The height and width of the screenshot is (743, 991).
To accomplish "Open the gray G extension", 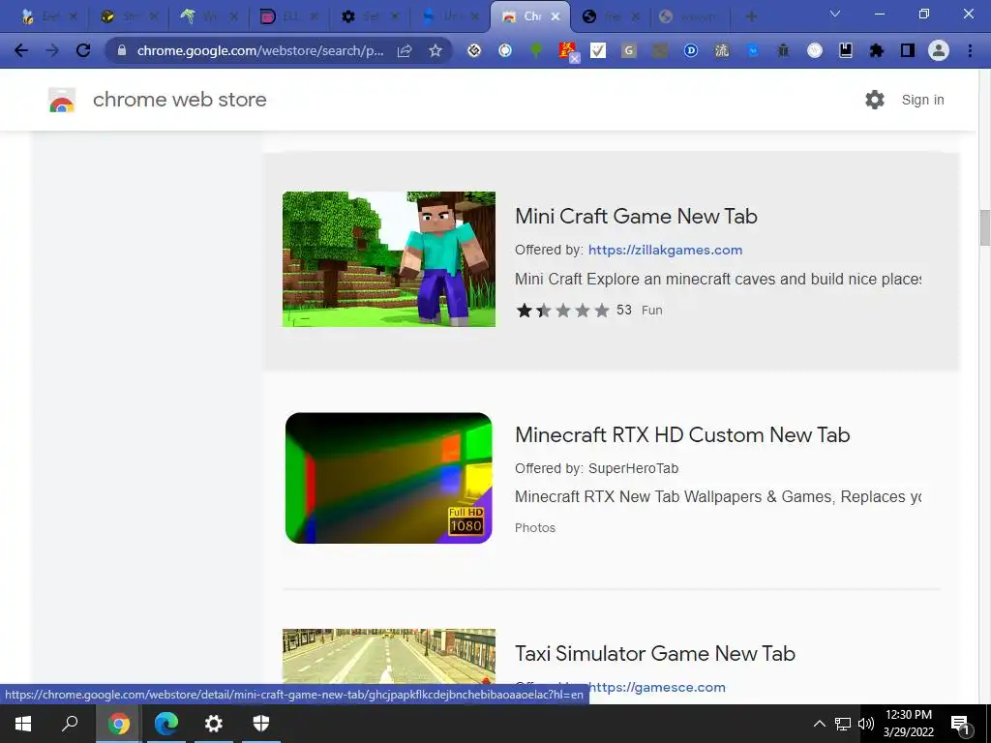I will coord(628,50).
